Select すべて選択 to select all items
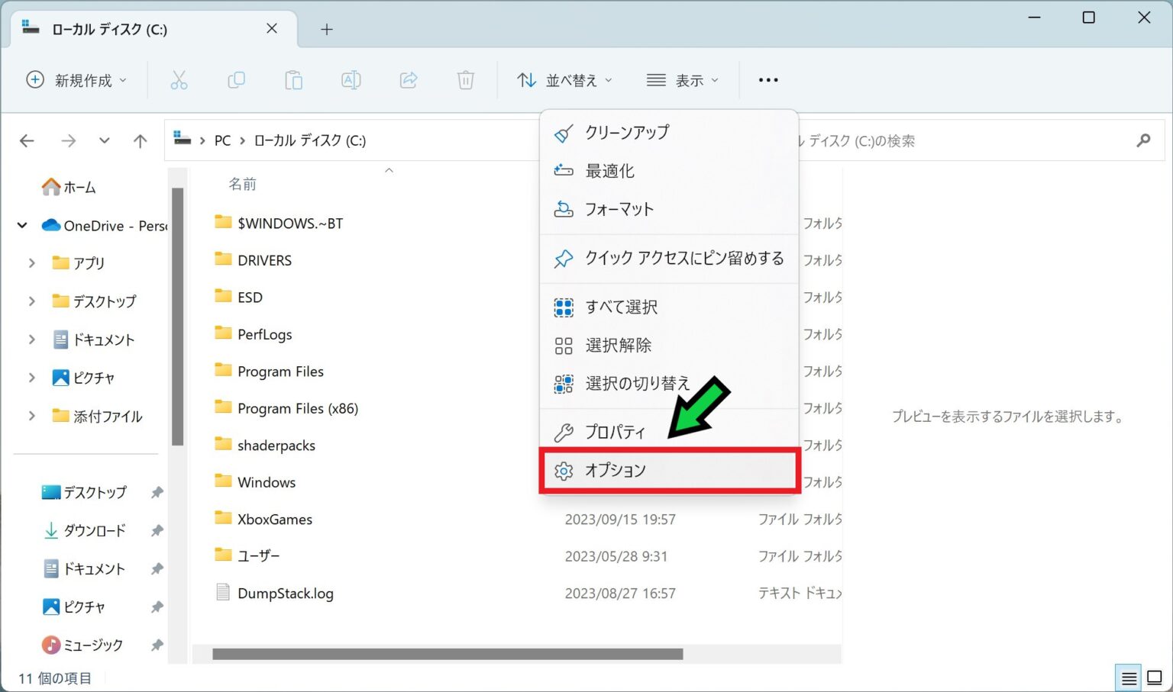 [620, 307]
